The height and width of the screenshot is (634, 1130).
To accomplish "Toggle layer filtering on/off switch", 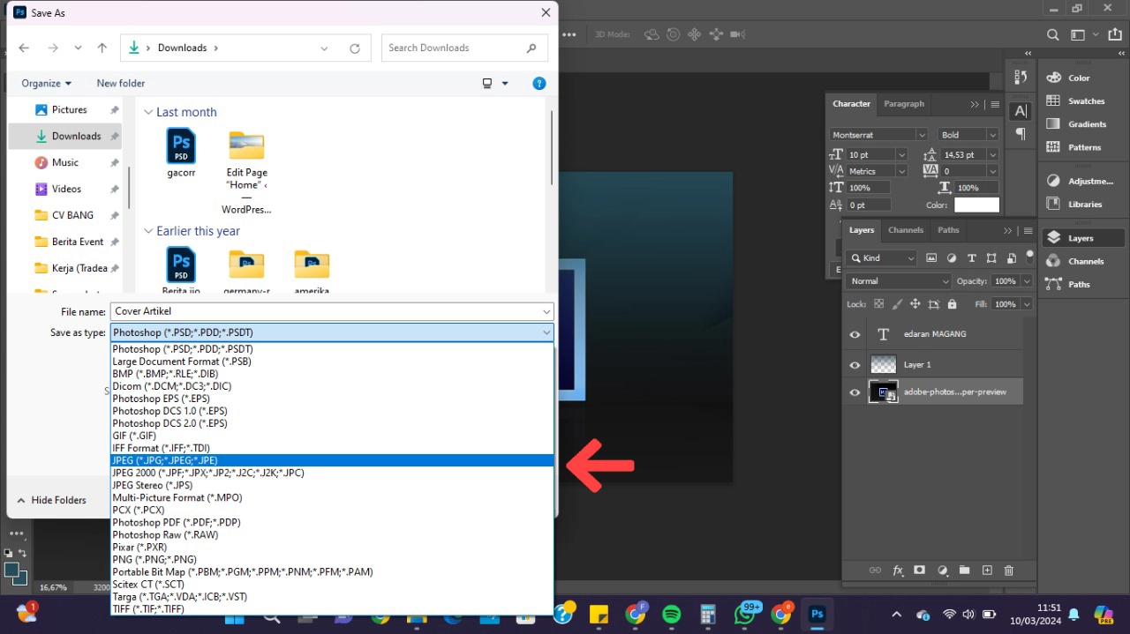I will coord(1029,257).
